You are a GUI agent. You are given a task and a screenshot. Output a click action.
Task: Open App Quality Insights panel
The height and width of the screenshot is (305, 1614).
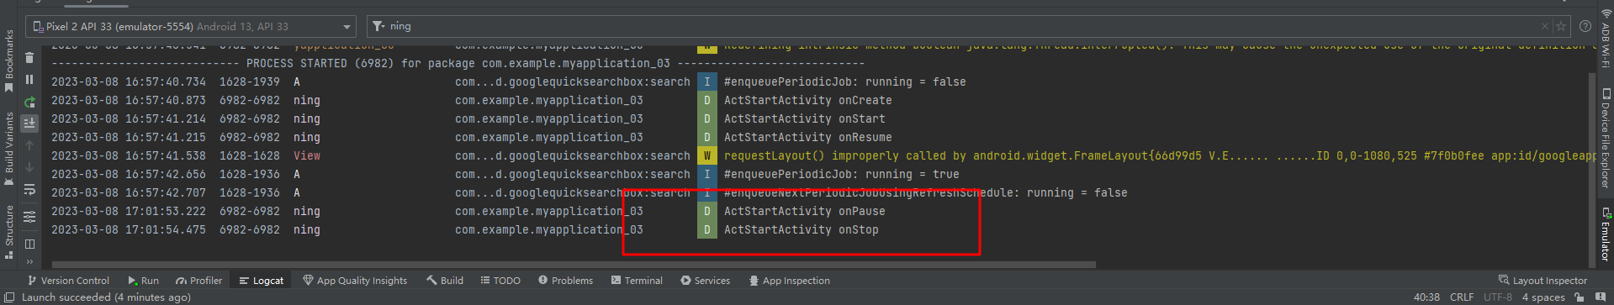tap(355, 281)
